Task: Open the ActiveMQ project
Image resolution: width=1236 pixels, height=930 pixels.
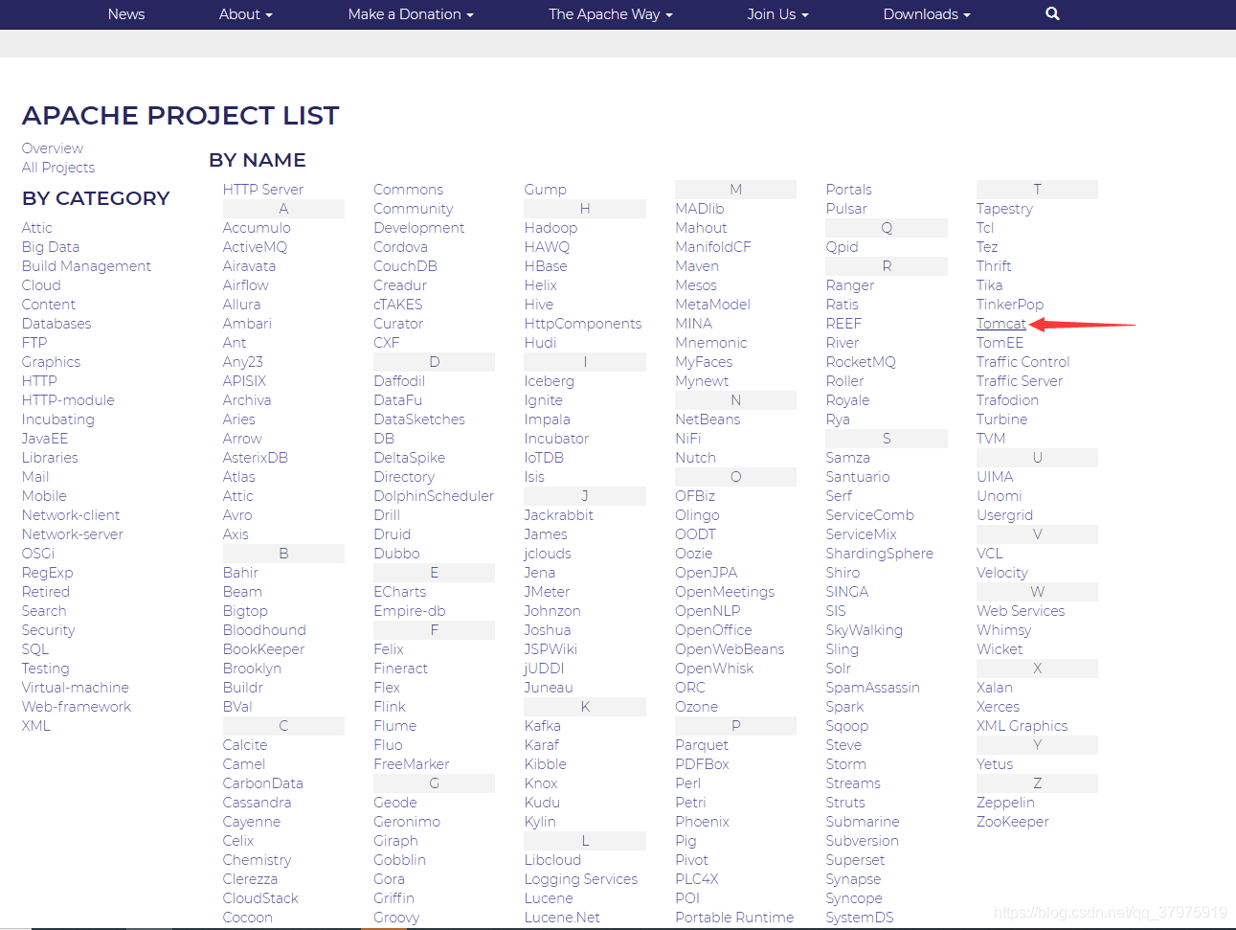Action: 255,247
